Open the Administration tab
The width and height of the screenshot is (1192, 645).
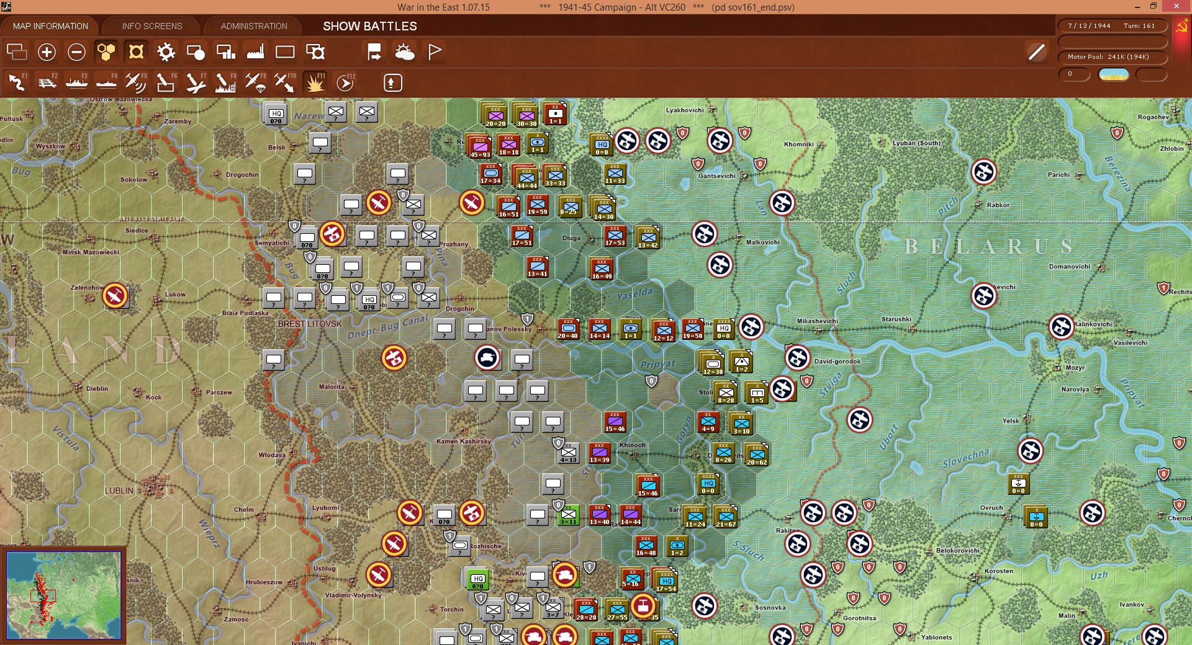(x=254, y=26)
